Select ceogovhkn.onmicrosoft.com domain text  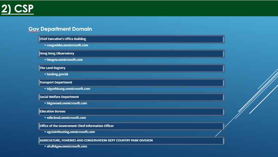click(x=67, y=45)
